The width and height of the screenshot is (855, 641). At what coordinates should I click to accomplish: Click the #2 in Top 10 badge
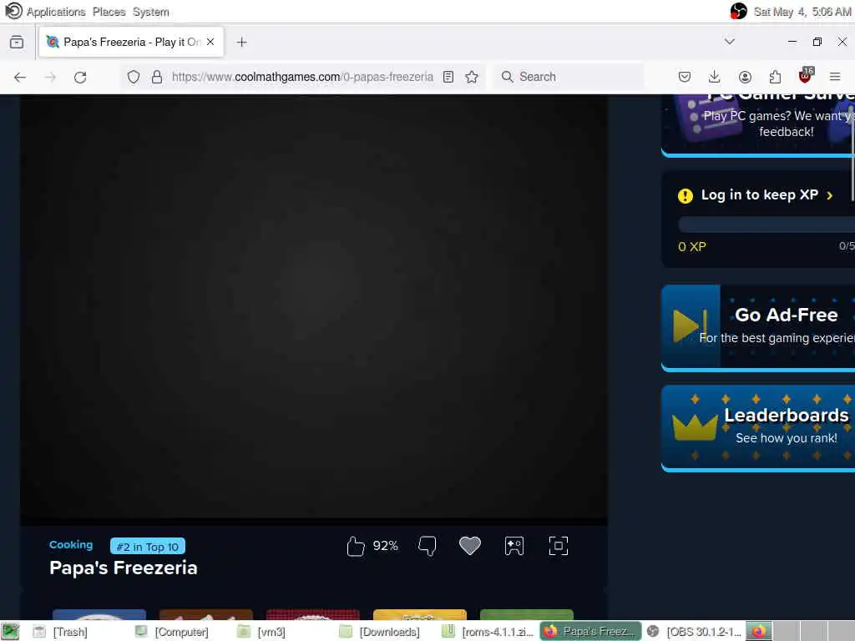[147, 546]
